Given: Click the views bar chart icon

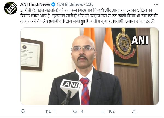Looking at the screenshot, I should click(x=102, y=111).
